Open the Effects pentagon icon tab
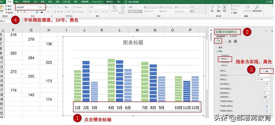Screen dimensions: 275x125 coord(224,41)
